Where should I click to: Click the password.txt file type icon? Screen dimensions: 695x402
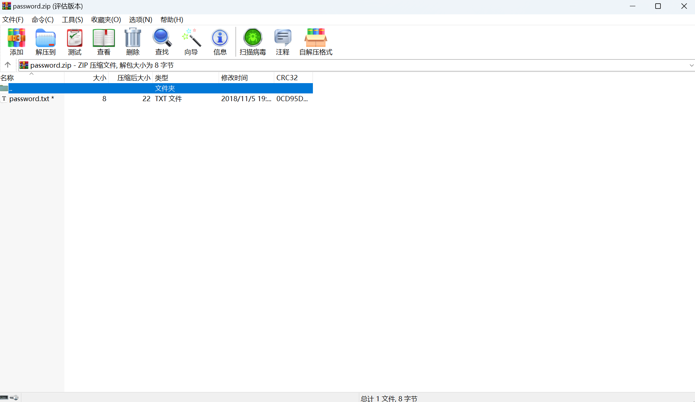point(4,99)
